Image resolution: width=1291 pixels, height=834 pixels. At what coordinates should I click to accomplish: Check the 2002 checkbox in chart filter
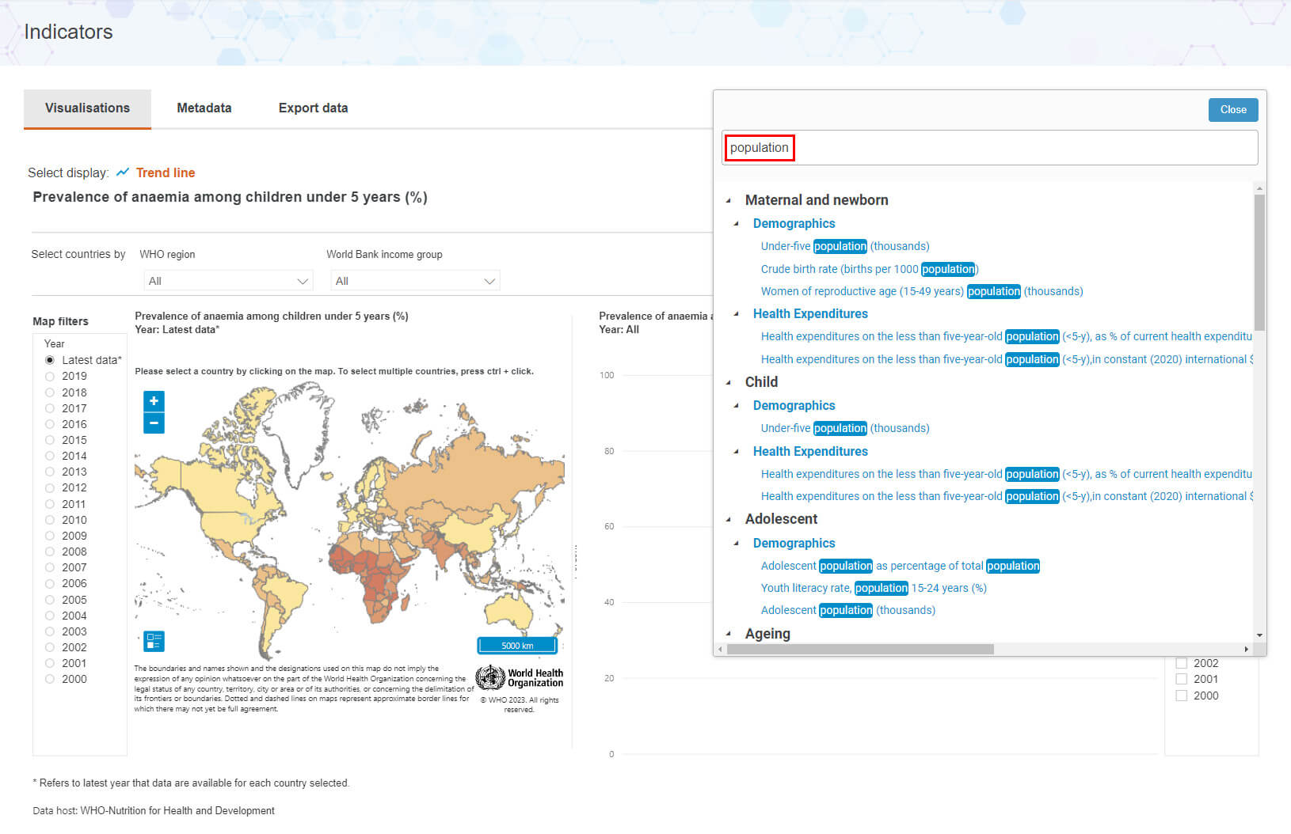1182,663
